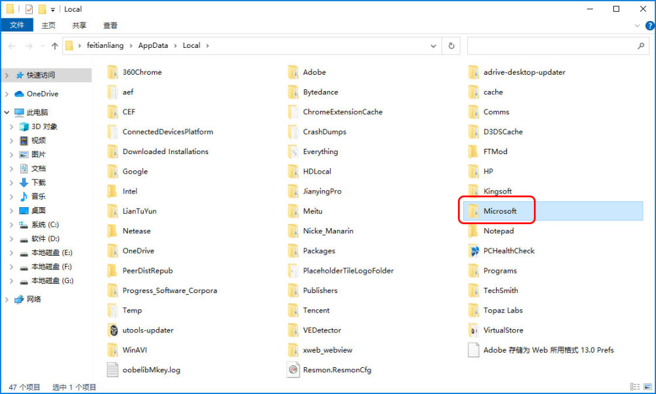Screen dimensions: 656x394
Task: Open the address bar history dropdown
Action: pyautogui.click(x=434, y=46)
